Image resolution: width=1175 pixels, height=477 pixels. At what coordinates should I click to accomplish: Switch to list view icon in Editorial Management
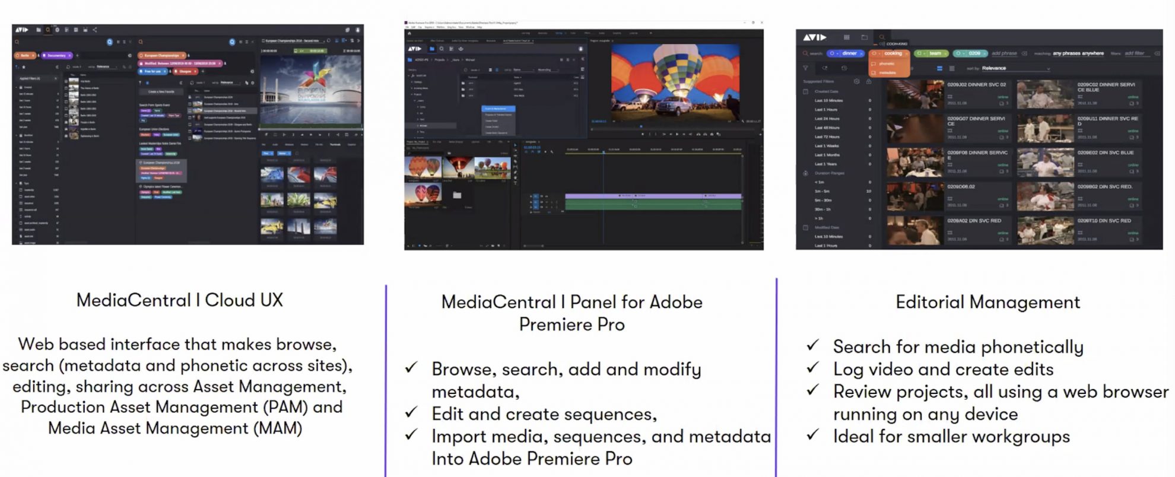click(x=952, y=68)
